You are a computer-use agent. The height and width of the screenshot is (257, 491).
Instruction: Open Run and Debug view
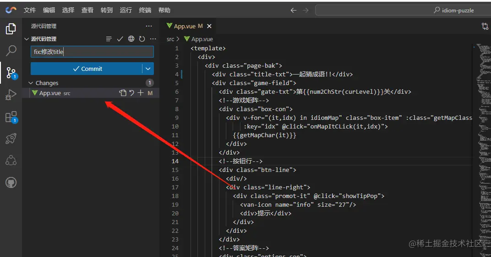tap(11, 95)
